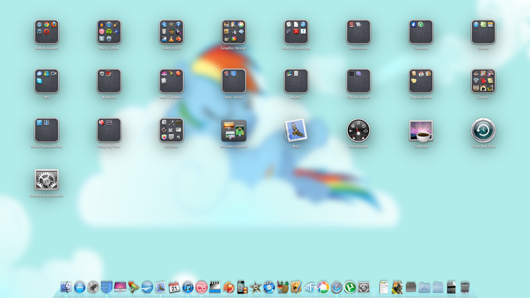Open the Graphic Design folder

[233, 32]
